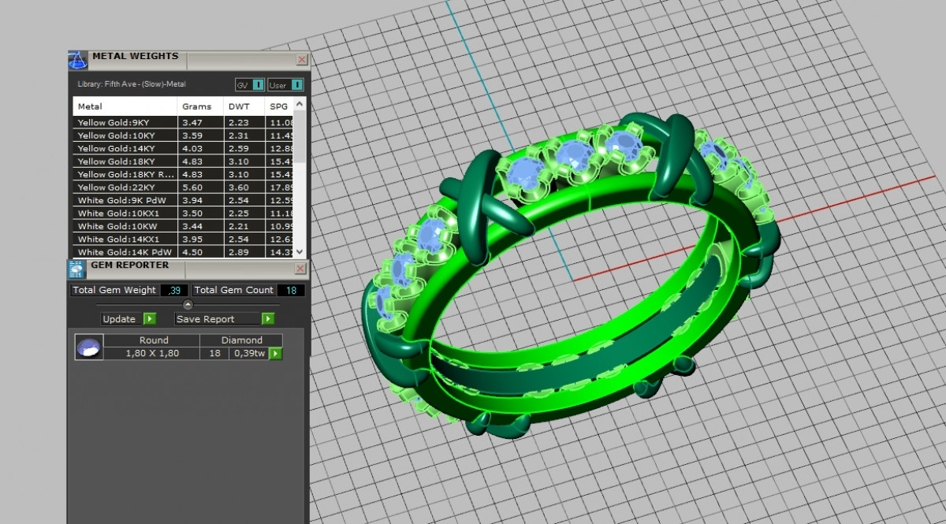946x524 pixels.
Task: Toggle the User library switch
Action: click(296, 85)
